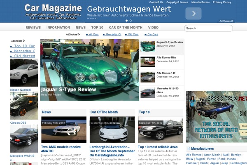Image resolution: width=247 pixels, height=165 pixels.
Task: Click the Old Merced sidebar link
Action: pyautogui.click(x=23, y=56)
